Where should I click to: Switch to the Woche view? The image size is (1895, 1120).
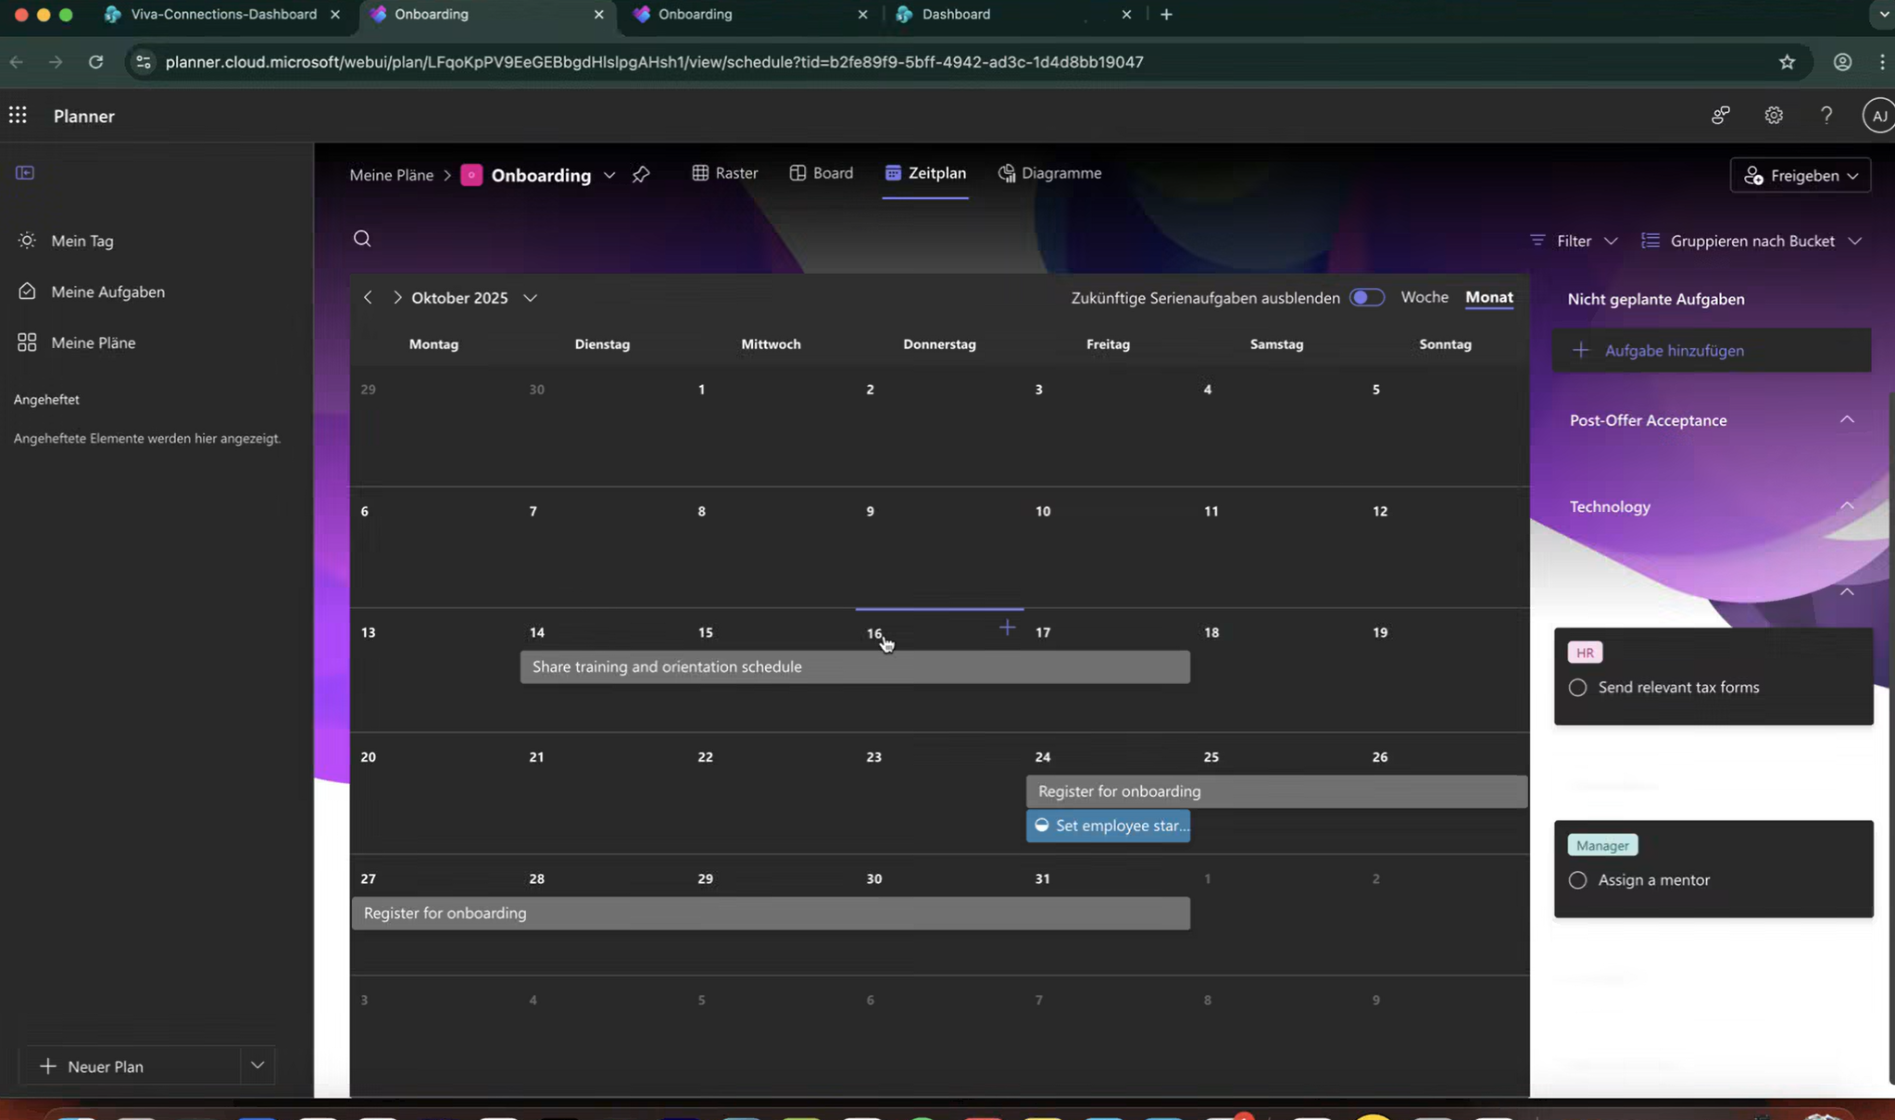pos(1424,297)
